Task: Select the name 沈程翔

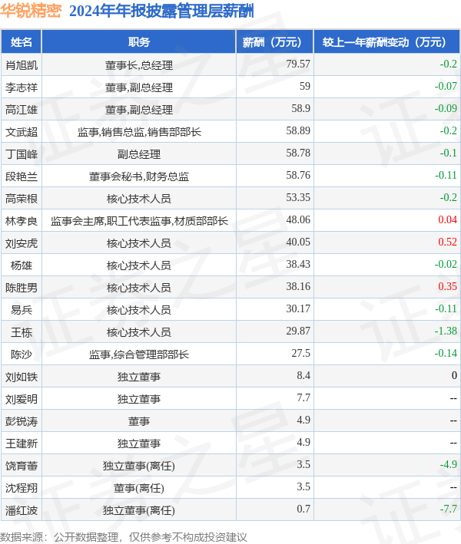Action: (x=22, y=487)
